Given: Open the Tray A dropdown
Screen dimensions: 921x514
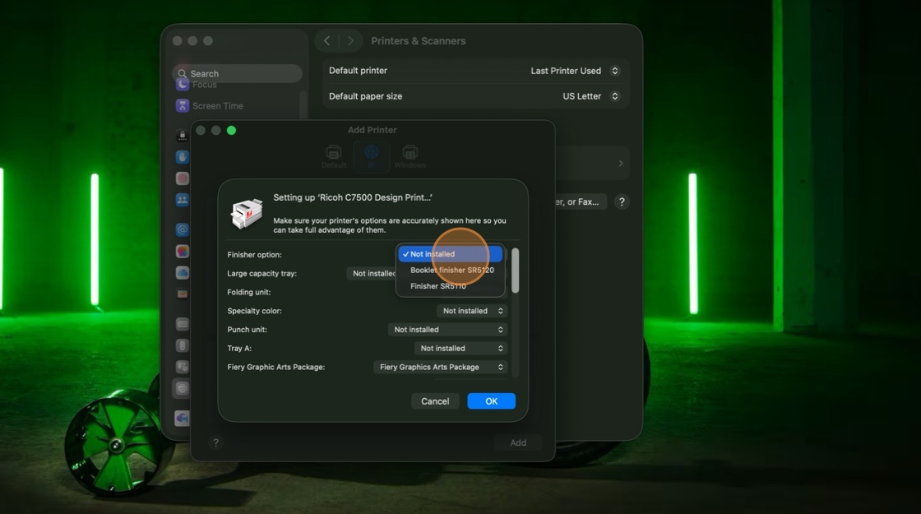Looking at the screenshot, I should (460, 349).
